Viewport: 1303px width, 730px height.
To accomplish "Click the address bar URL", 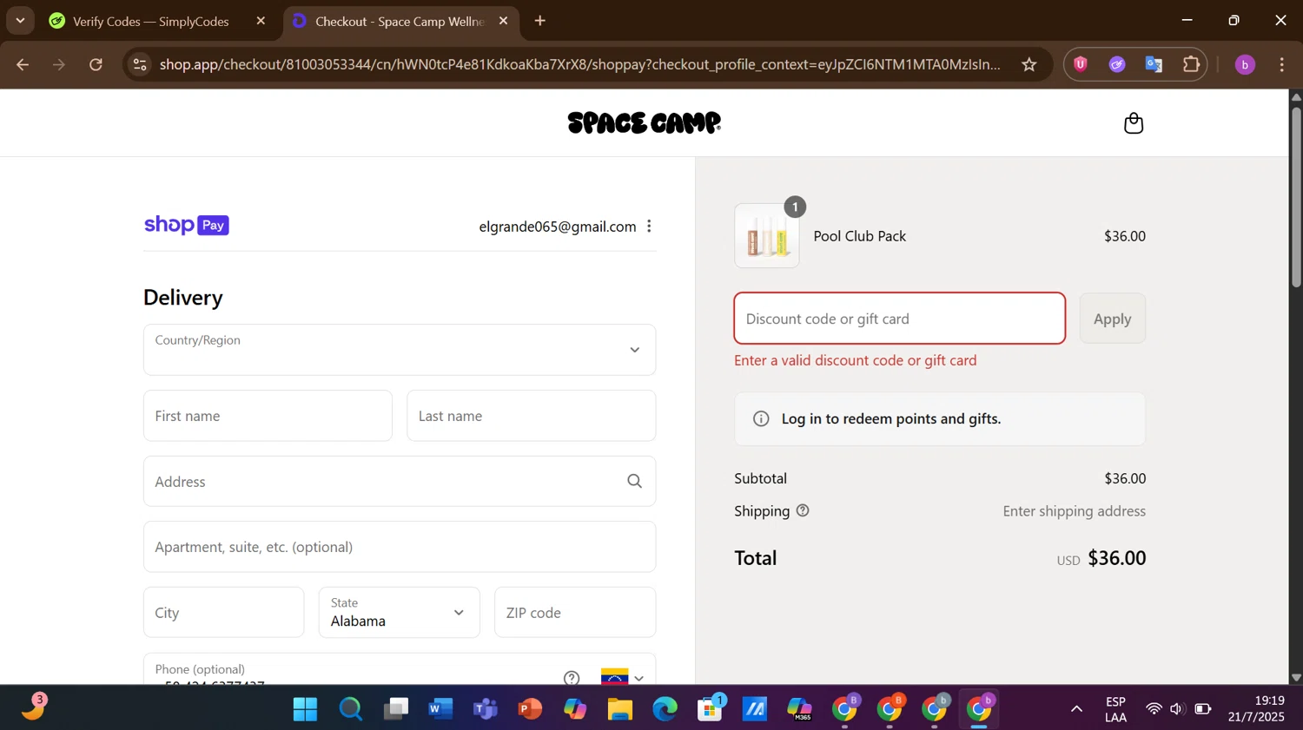I will point(579,64).
